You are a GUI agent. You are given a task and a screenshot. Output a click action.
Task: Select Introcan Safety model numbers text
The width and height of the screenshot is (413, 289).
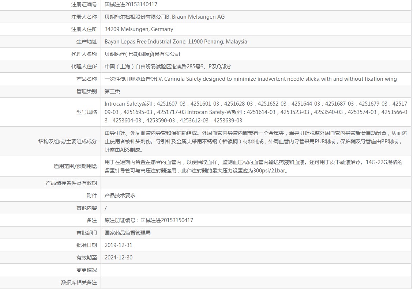(x=256, y=112)
